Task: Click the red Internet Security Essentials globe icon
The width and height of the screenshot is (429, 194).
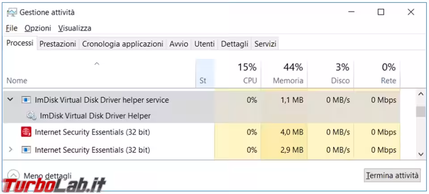Action: [x=26, y=132]
